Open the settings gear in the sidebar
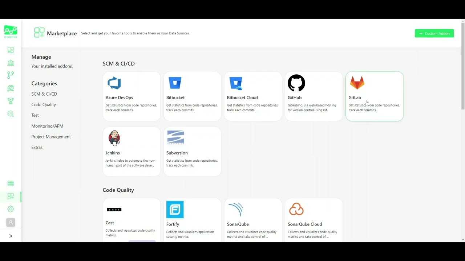The height and width of the screenshot is (261, 465). point(11,209)
